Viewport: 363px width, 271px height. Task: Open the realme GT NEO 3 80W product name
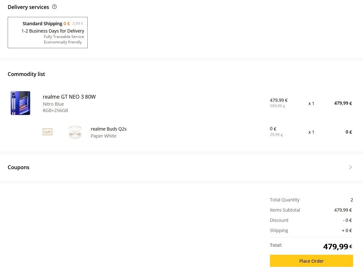(69, 97)
